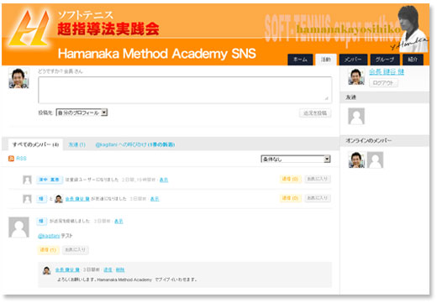
Task: Switch to the 友達 (1) activity tab
Action: 77,144
